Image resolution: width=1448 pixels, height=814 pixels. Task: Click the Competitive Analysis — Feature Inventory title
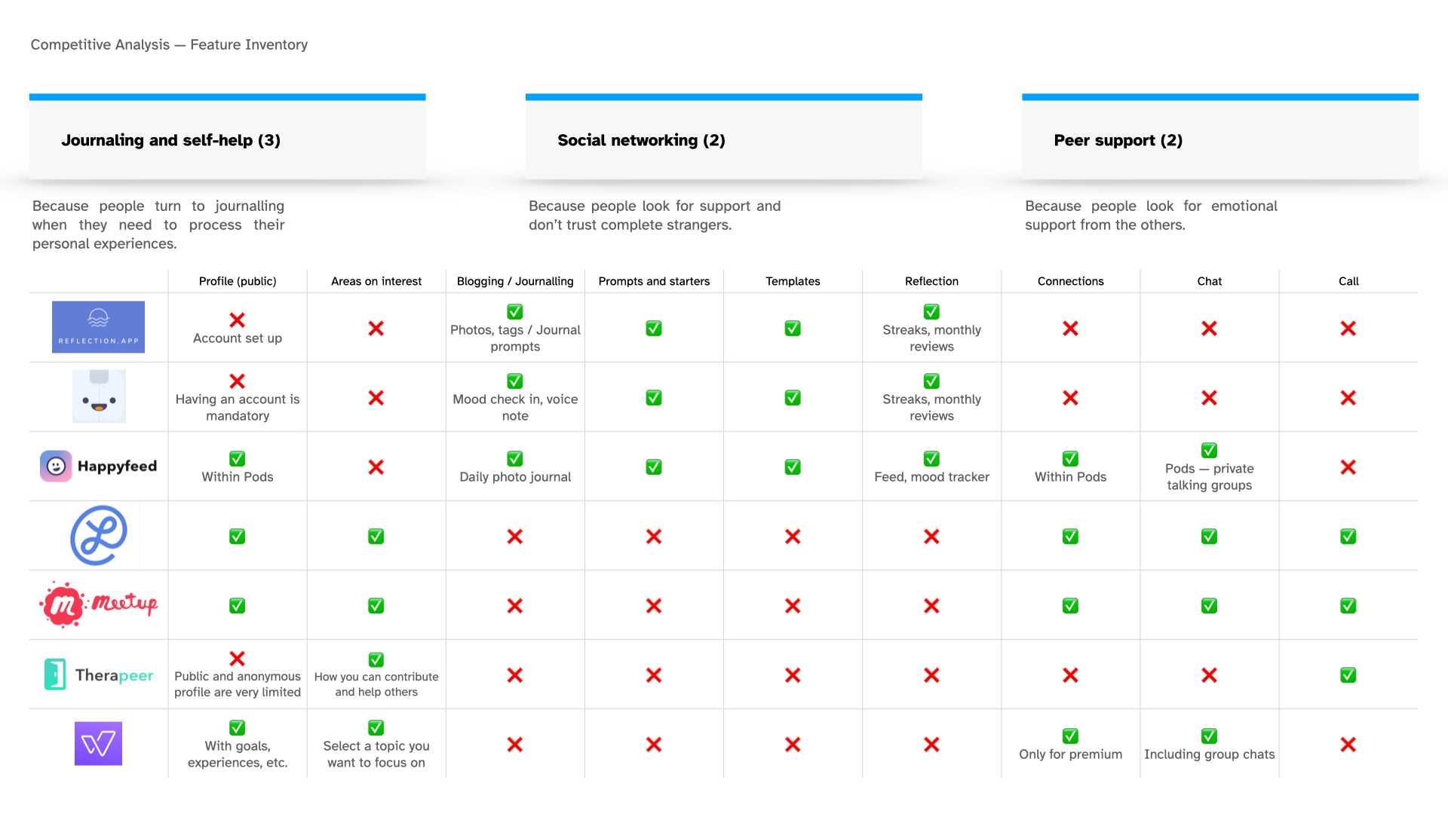click(169, 44)
